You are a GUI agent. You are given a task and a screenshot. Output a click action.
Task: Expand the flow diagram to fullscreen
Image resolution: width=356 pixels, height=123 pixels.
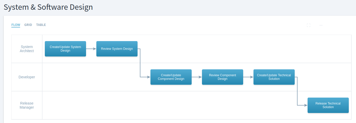point(309,25)
